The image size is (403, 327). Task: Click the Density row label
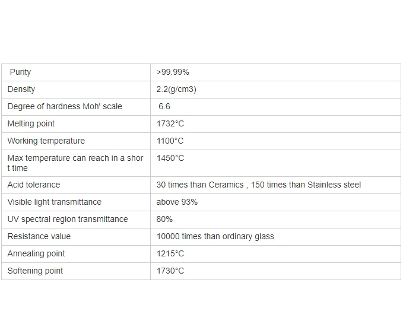[x=21, y=89]
